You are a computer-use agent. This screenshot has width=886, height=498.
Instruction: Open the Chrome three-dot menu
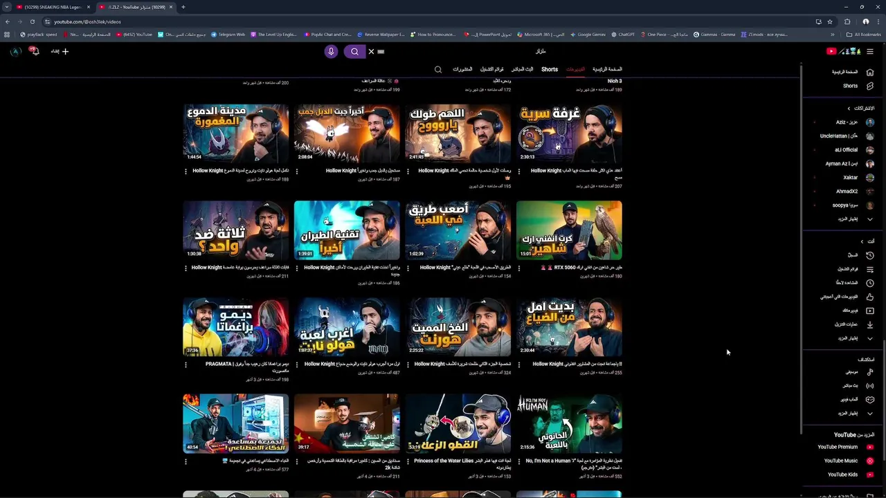(x=877, y=21)
